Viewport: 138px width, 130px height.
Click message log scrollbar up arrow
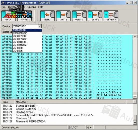click(x=135, y=102)
